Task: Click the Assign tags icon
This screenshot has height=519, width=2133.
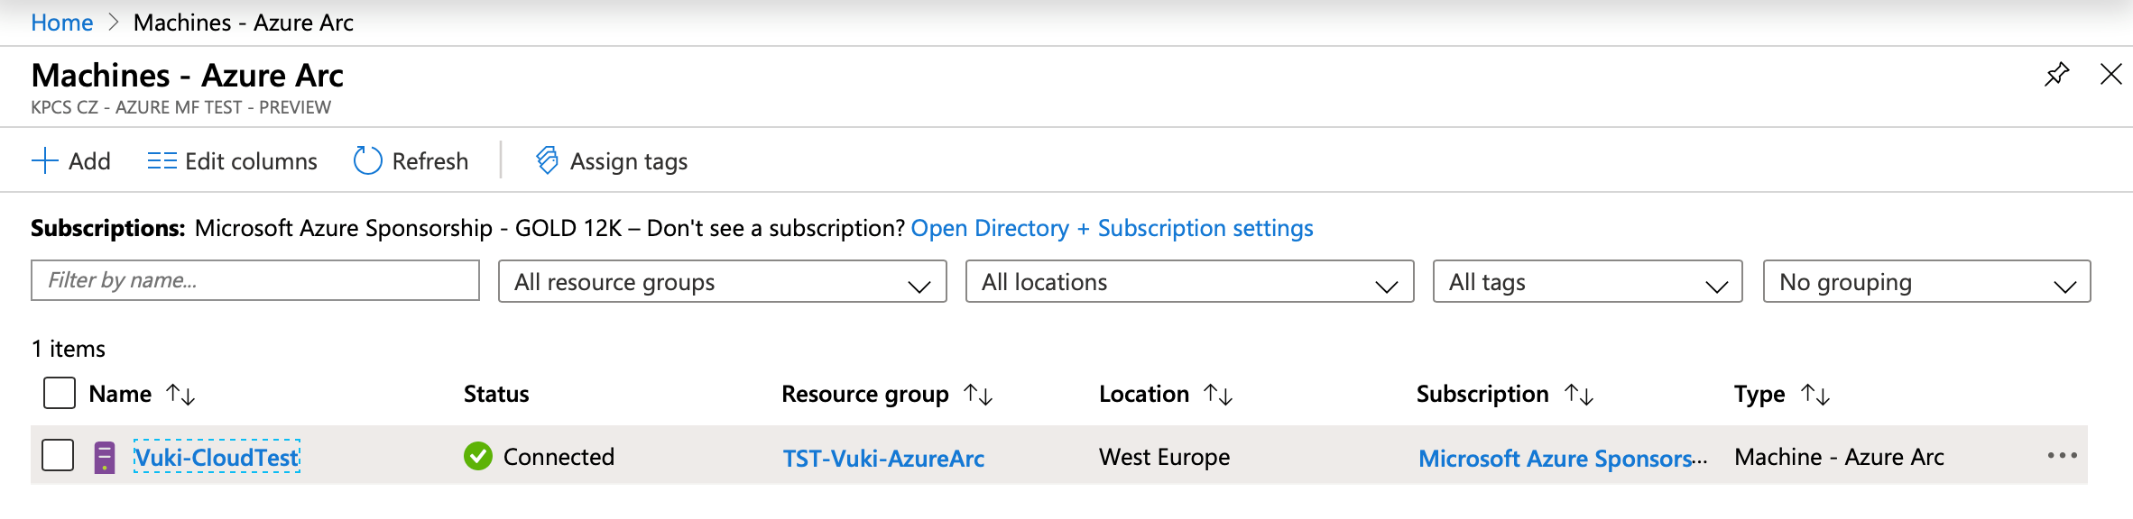Action: [x=547, y=160]
